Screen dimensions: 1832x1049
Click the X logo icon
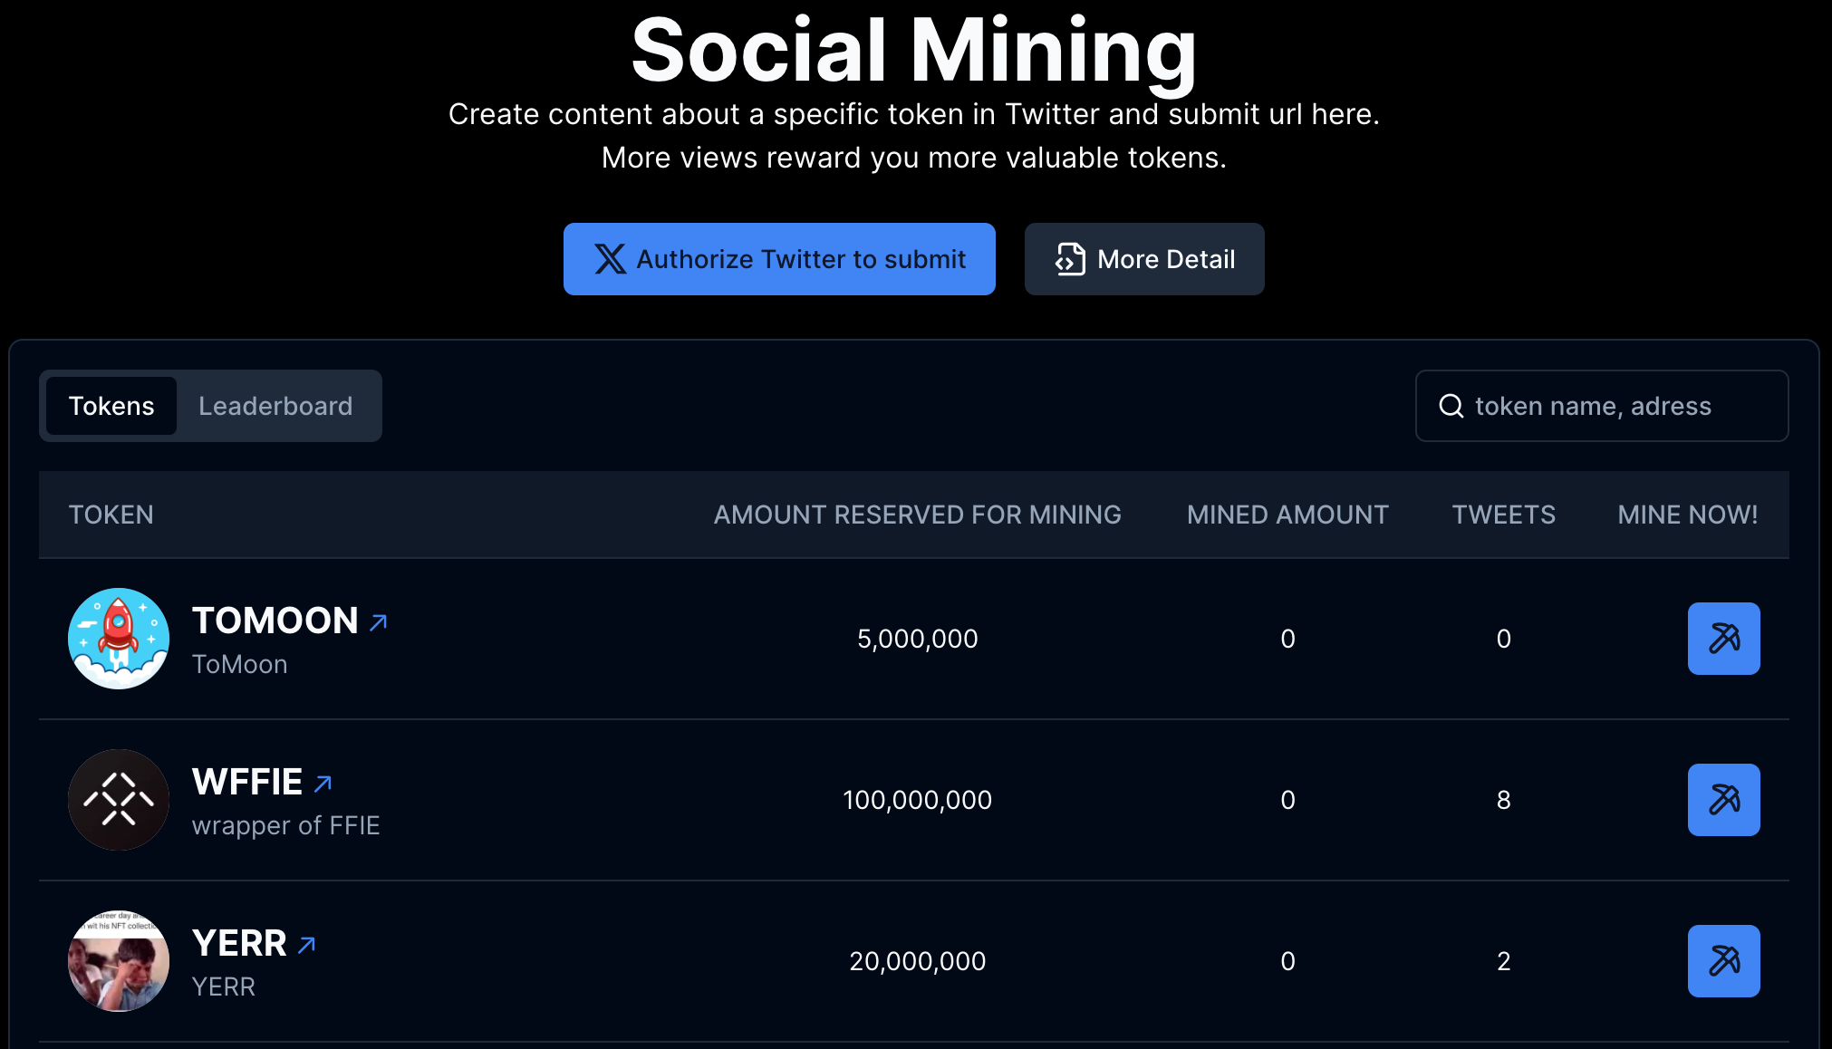pyautogui.click(x=610, y=259)
